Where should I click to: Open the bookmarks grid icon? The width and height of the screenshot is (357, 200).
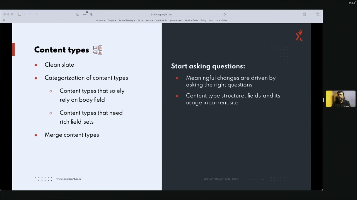point(4,20)
